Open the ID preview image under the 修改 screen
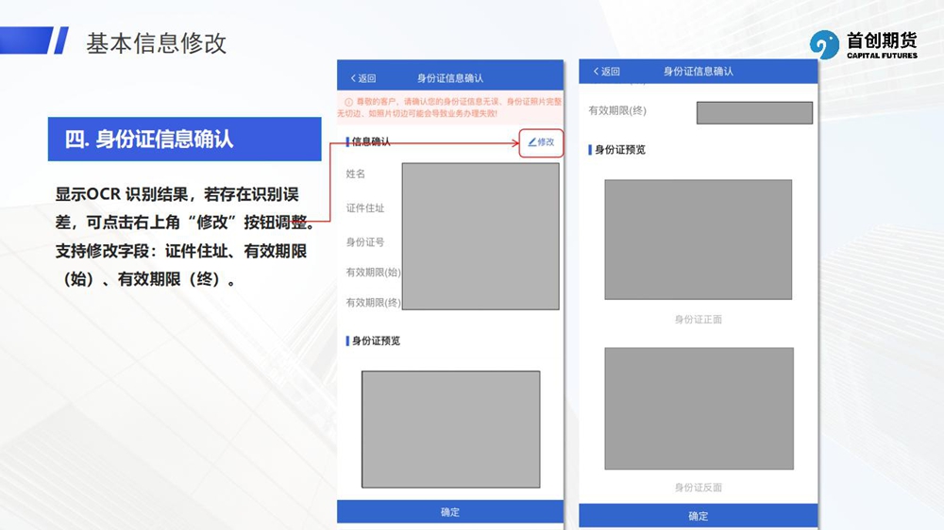Image resolution: width=944 pixels, height=530 pixels. [x=450, y=428]
